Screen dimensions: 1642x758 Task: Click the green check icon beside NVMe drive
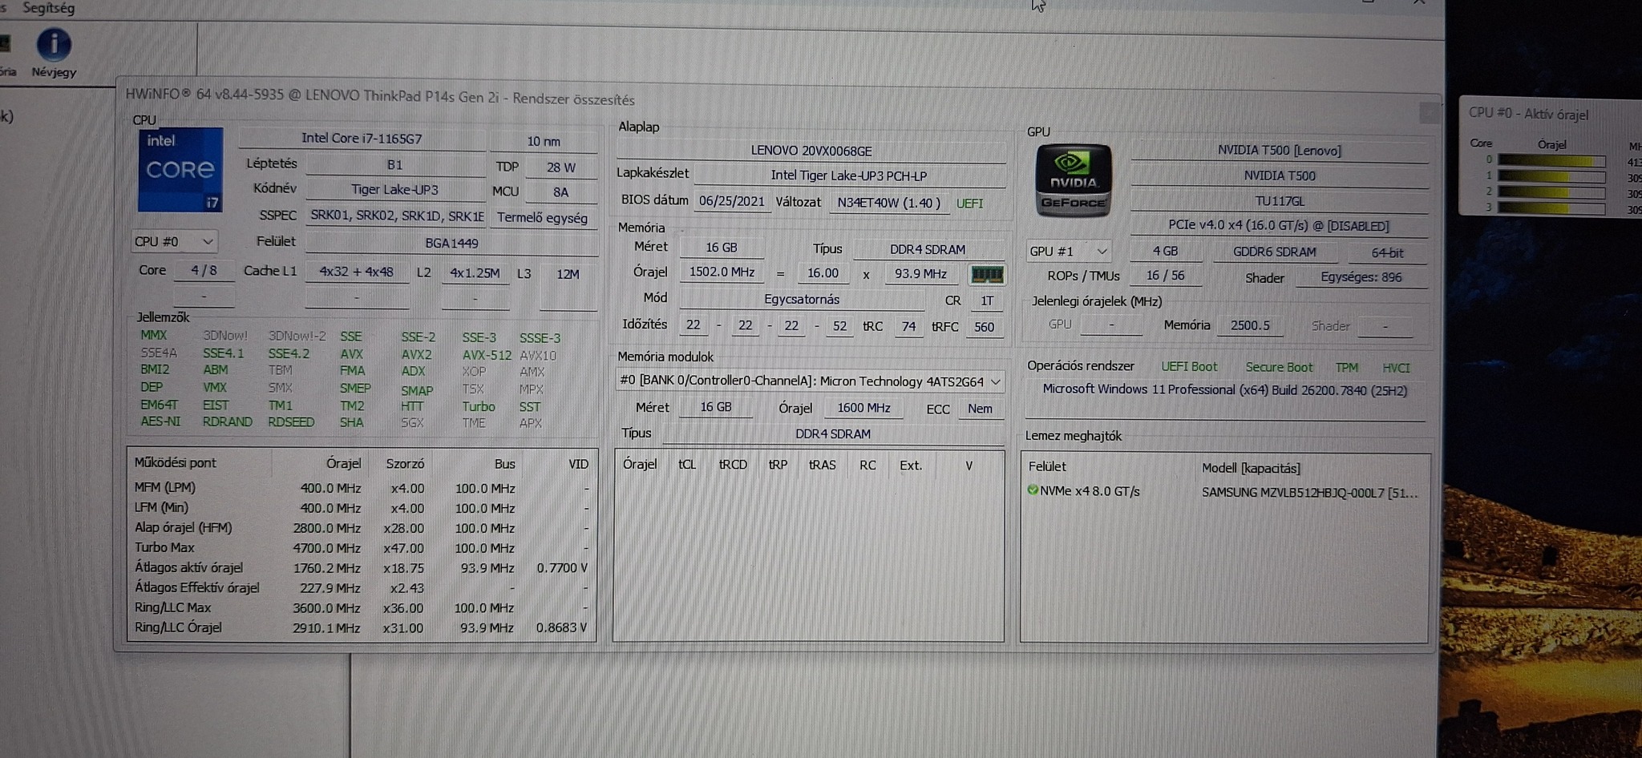1033,490
